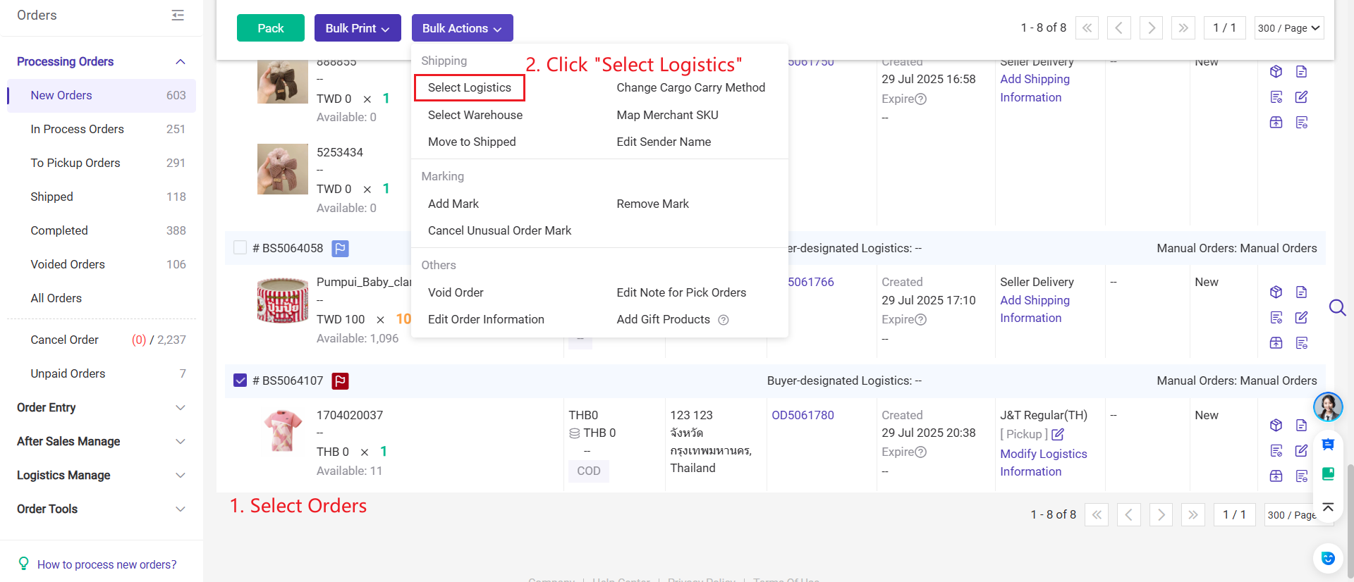
Task: Go to previous page in lower pagination
Action: [1128, 514]
